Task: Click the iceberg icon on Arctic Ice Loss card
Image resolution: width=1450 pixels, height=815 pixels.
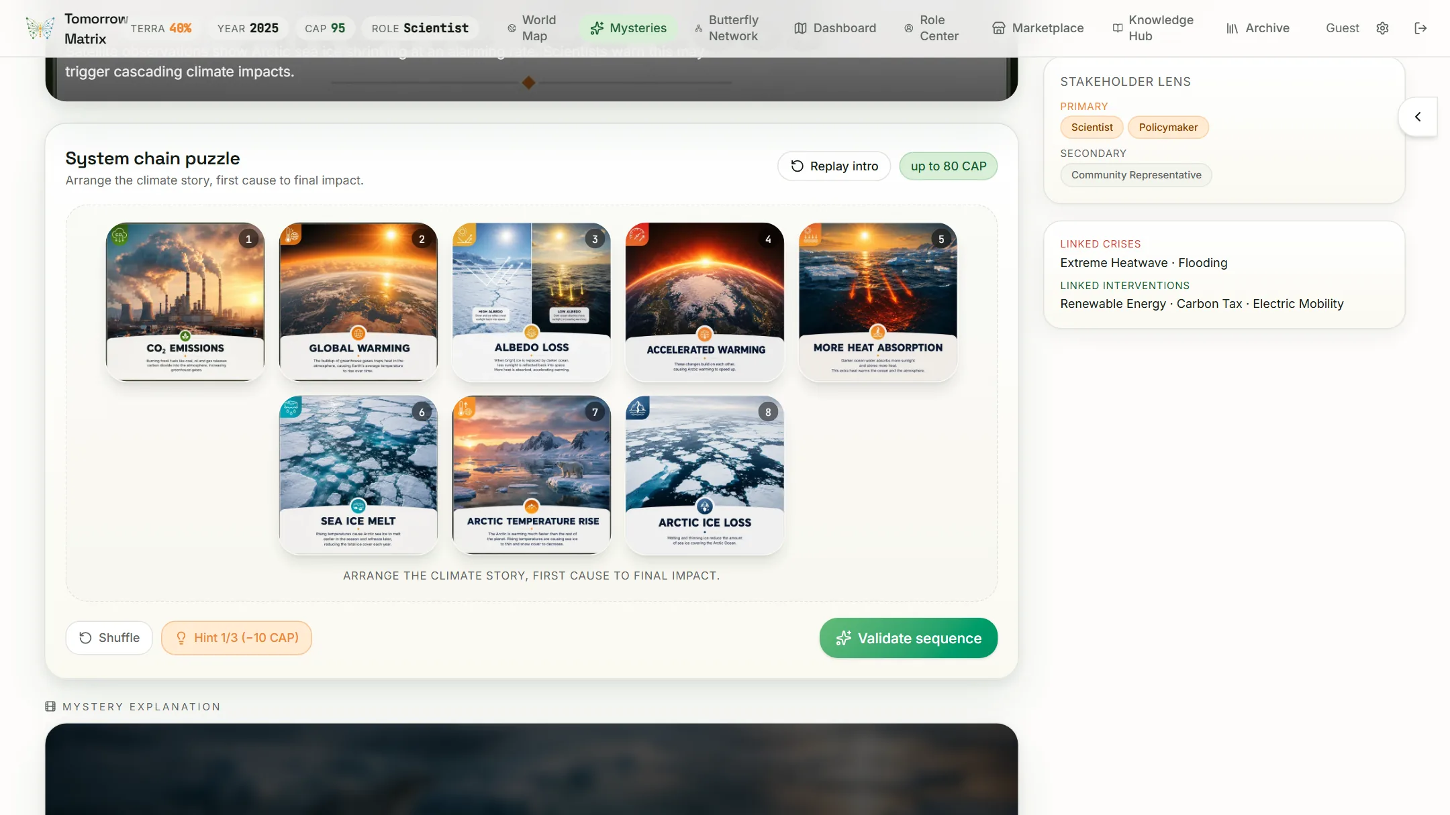Action: click(x=638, y=407)
